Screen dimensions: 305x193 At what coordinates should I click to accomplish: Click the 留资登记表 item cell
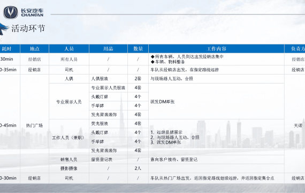[108, 159]
